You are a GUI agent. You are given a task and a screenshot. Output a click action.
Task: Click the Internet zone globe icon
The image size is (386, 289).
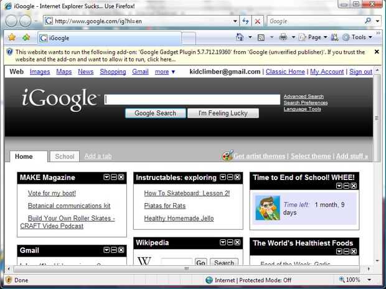coord(209,280)
